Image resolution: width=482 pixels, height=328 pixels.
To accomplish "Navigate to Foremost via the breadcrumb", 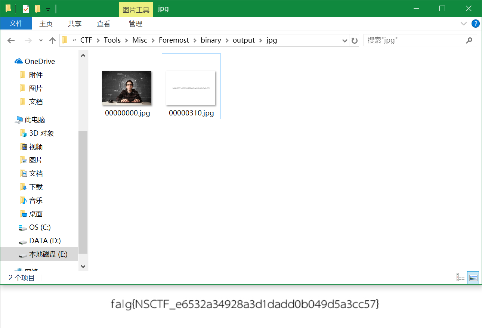I will pyautogui.click(x=174, y=40).
